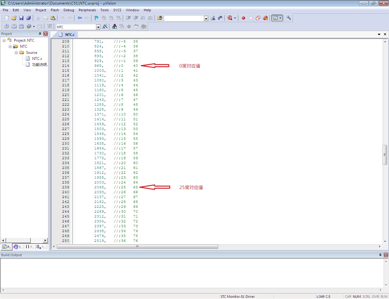This screenshot has height=299, width=389.
Task: Collapse the Source folder in tree
Action: click(x=16, y=53)
